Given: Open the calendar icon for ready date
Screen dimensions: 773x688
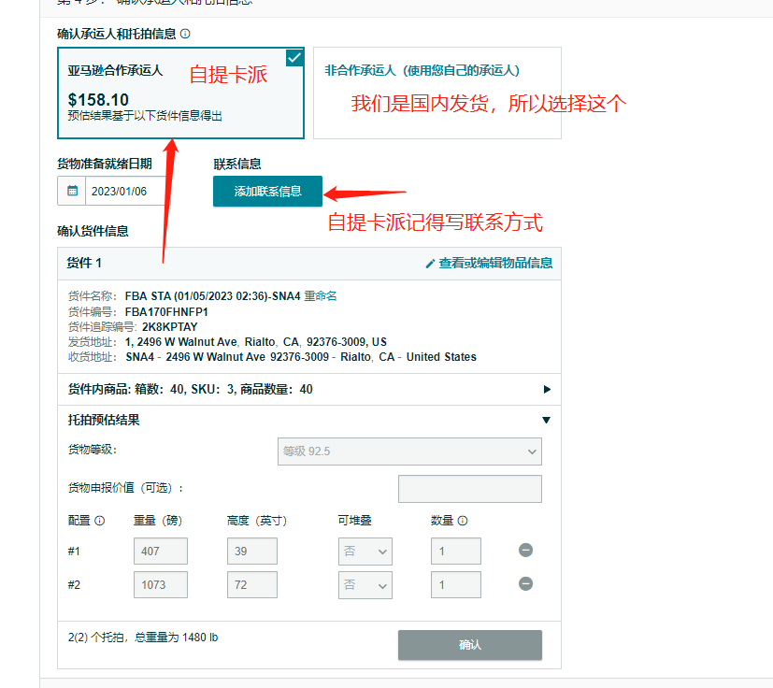Looking at the screenshot, I should pos(72,191).
